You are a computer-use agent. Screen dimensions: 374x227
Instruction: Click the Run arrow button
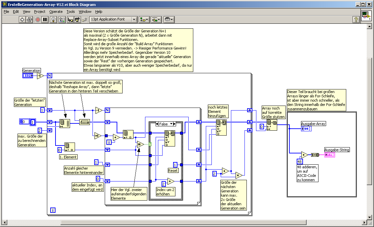tap(22, 20)
